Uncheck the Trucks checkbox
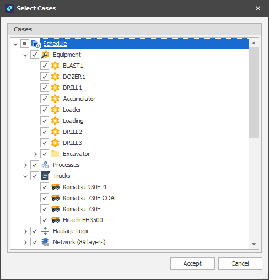Image resolution: width=269 pixels, height=280 pixels. tap(35, 176)
